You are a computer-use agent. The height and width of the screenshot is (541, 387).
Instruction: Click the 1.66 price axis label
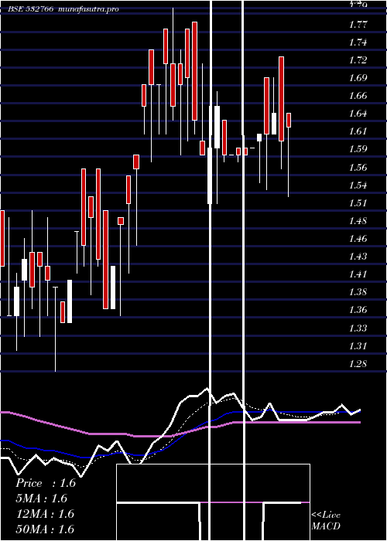(358, 96)
